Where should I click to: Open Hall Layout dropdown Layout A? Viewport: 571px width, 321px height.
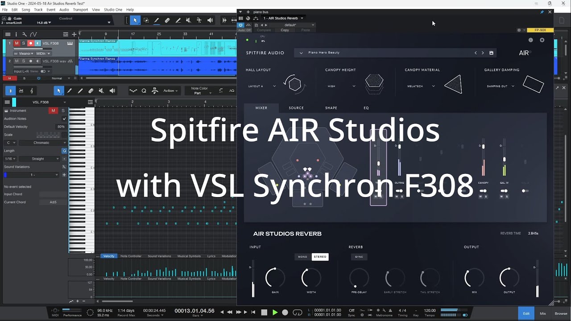[x=262, y=86]
